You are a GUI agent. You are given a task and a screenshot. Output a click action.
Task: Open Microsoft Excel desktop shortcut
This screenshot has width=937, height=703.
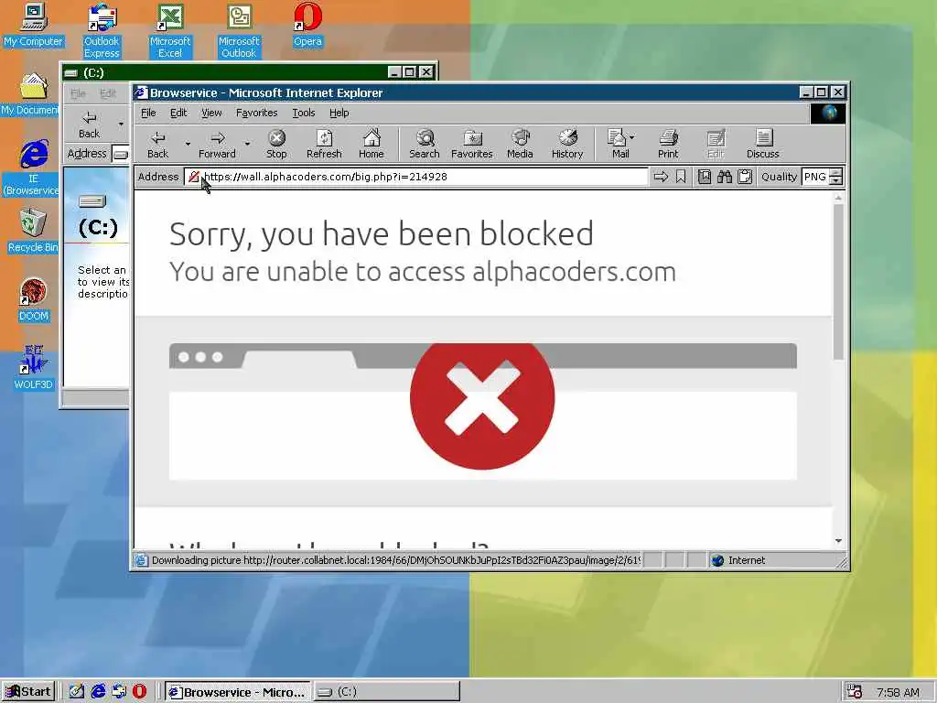click(x=169, y=30)
